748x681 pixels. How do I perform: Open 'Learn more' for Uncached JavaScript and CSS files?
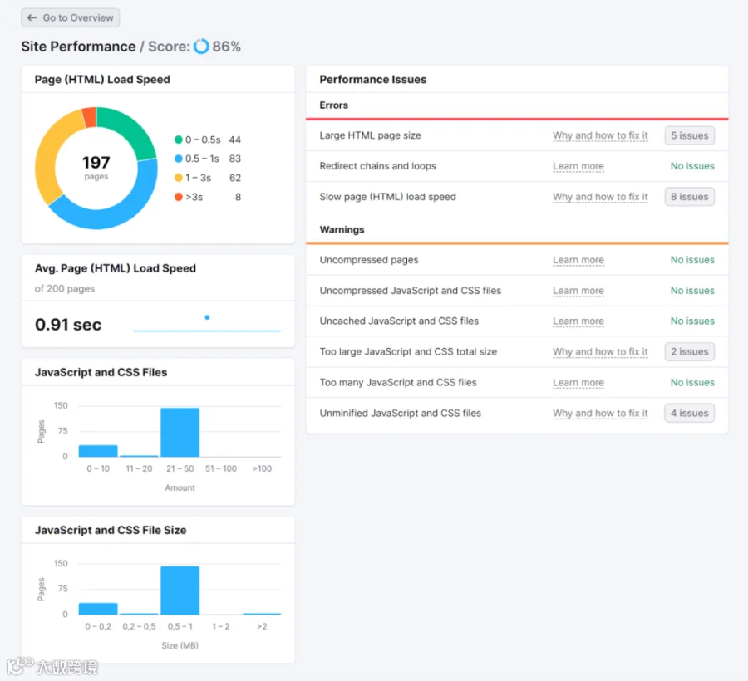[x=578, y=321]
